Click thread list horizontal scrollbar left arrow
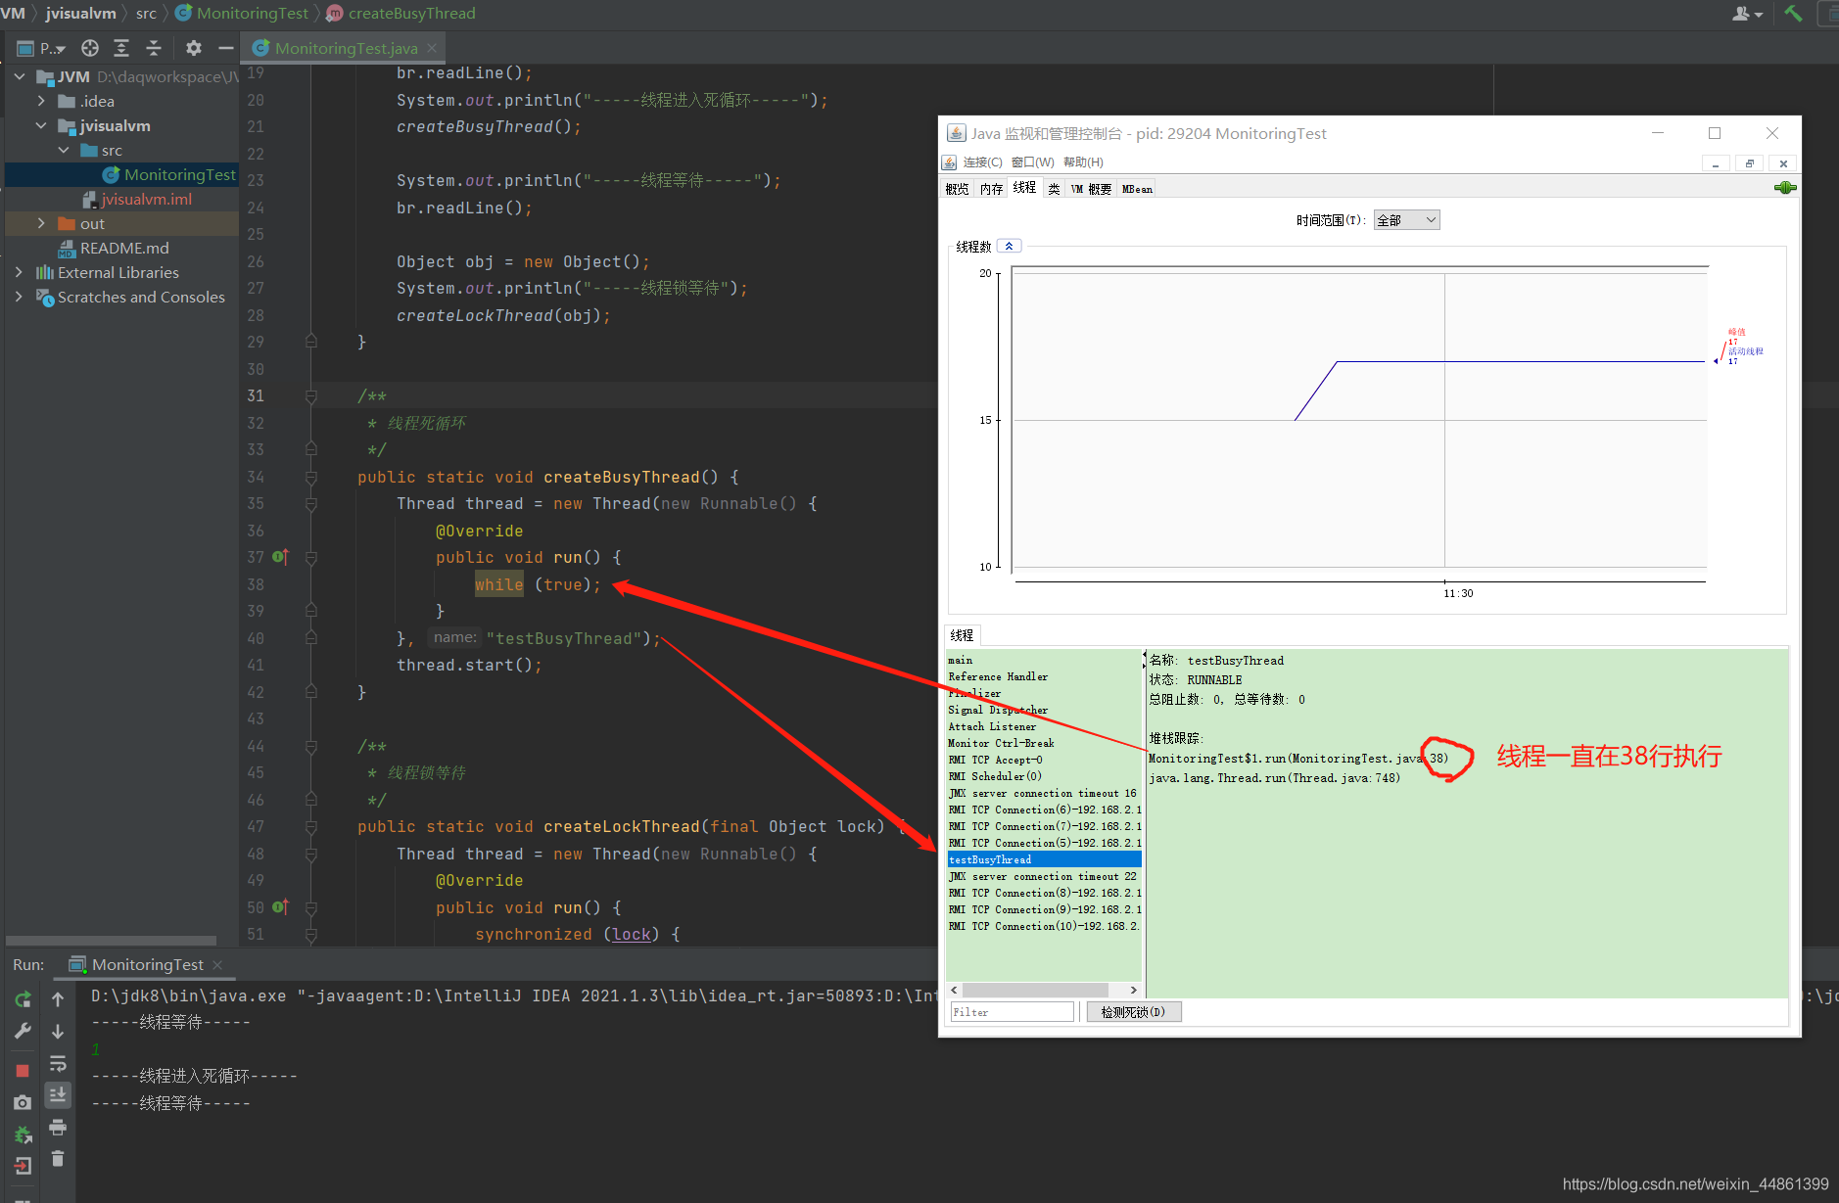The width and height of the screenshot is (1839, 1203). point(955,991)
